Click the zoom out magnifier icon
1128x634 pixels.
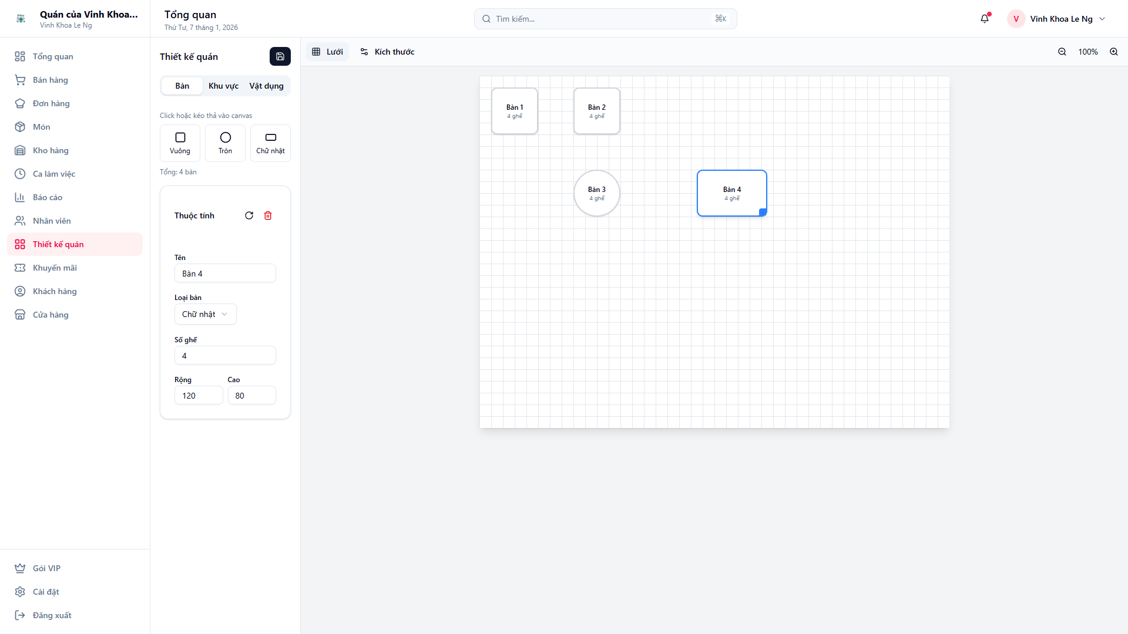coord(1062,52)
